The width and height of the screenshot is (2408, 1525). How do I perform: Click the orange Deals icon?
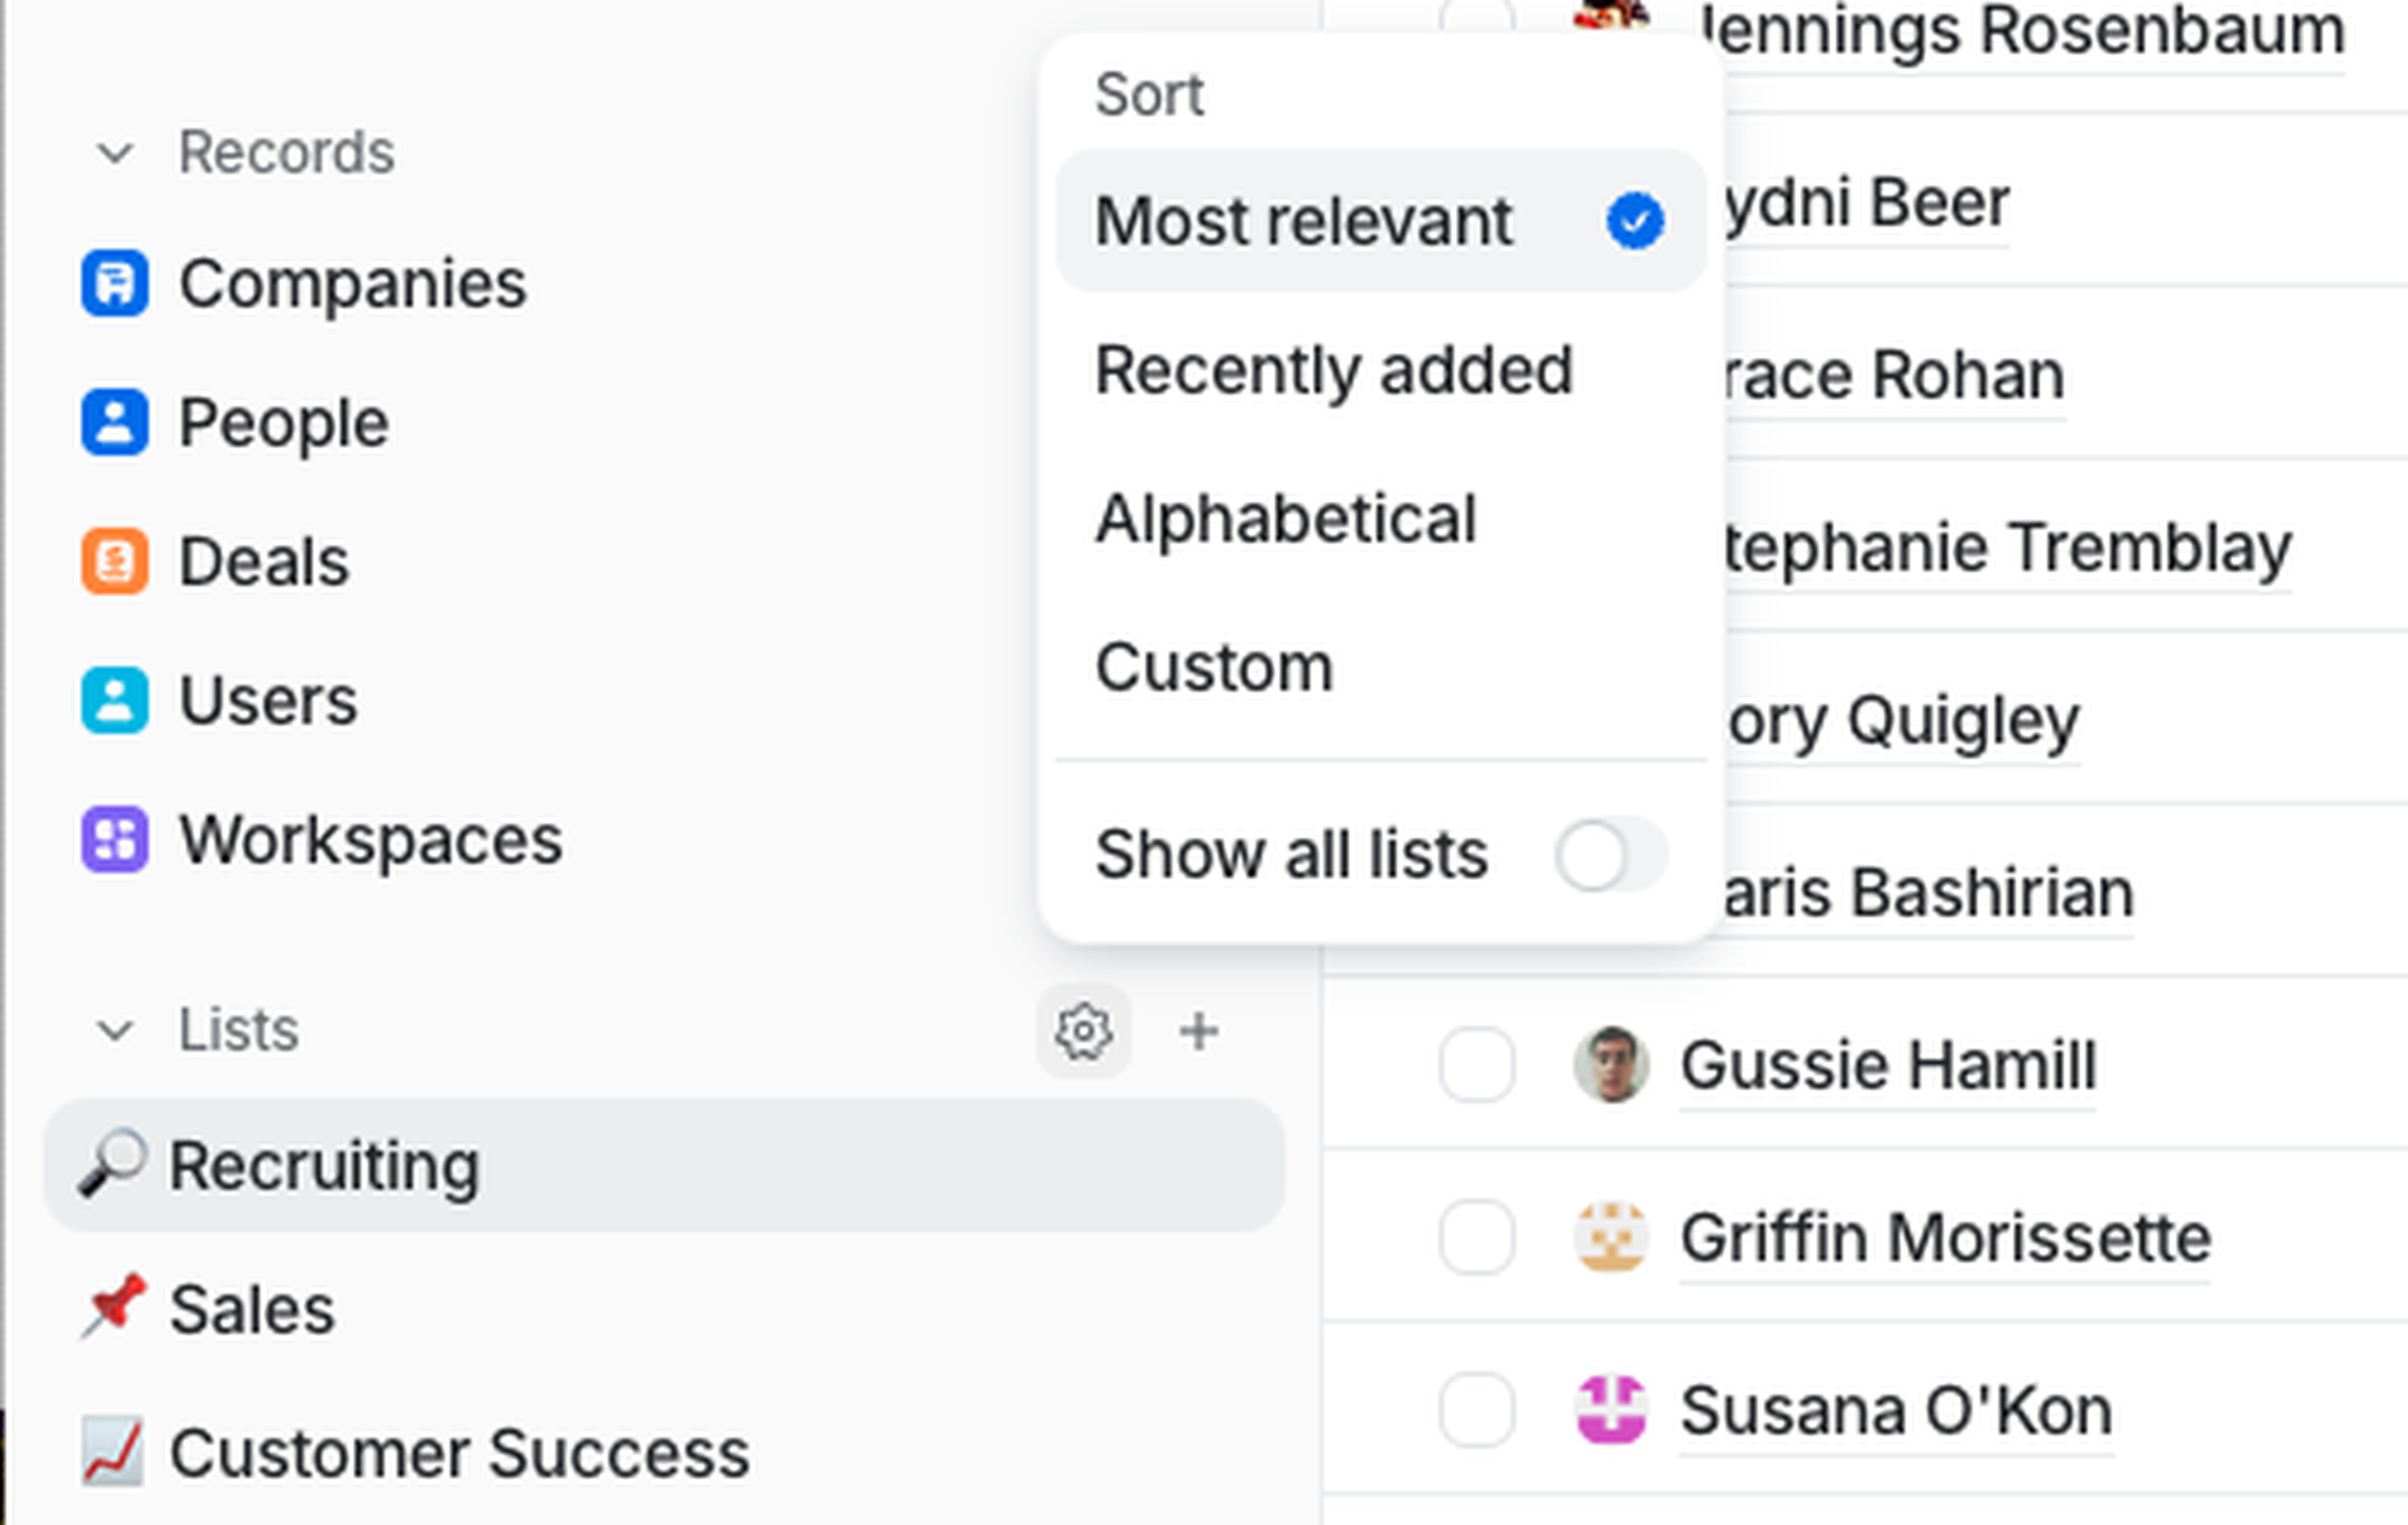point(114,562)
